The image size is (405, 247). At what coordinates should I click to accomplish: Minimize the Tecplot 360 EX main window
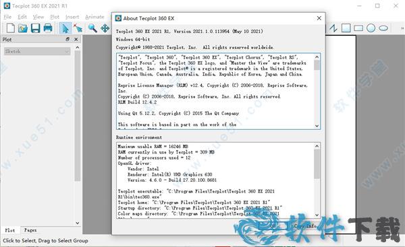tap(359, 5)
